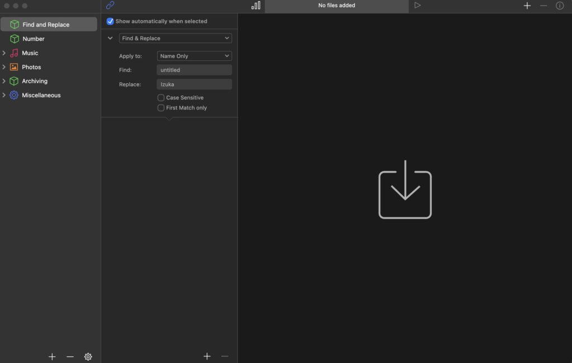Open the Apply to Name Only dropdown
The image size is (572, 363).
point(194,56)
